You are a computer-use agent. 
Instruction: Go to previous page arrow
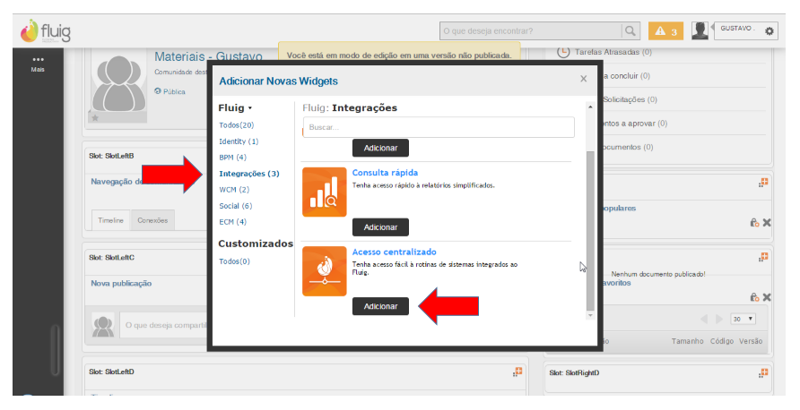[x=704, y=319]
